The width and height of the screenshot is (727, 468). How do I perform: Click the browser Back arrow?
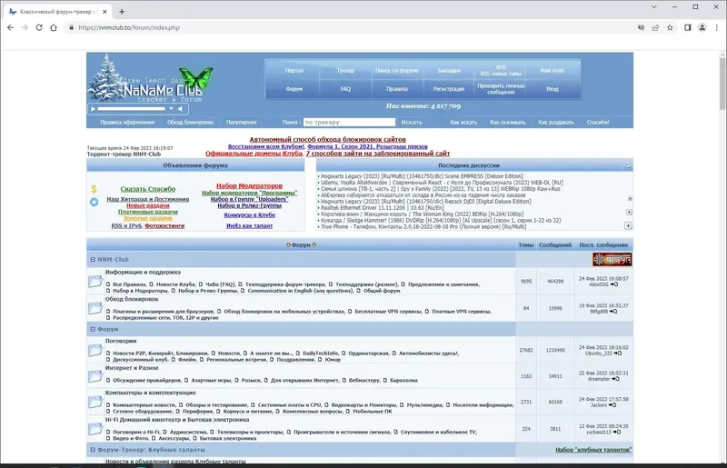point(10,27)
